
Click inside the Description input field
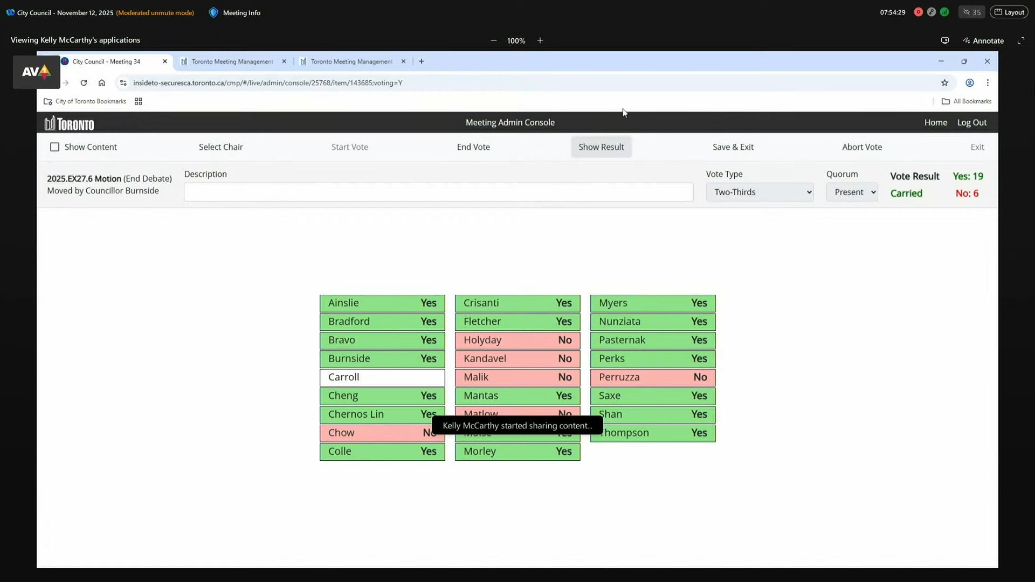click(438, 192)
